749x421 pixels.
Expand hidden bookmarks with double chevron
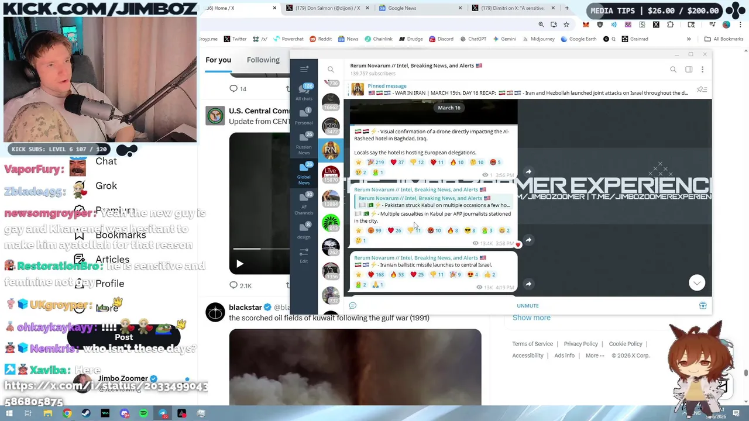pyautogui.click(x=689, y=39)
